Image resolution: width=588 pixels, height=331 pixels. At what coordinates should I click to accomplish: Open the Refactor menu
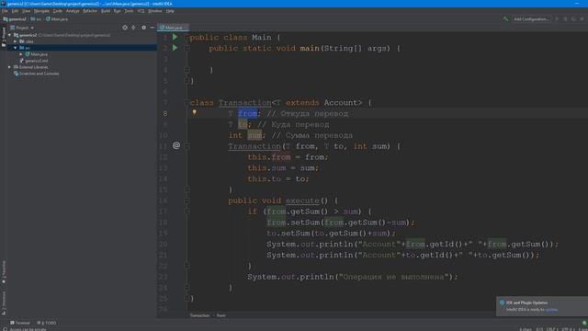click(x=90, y=11)
